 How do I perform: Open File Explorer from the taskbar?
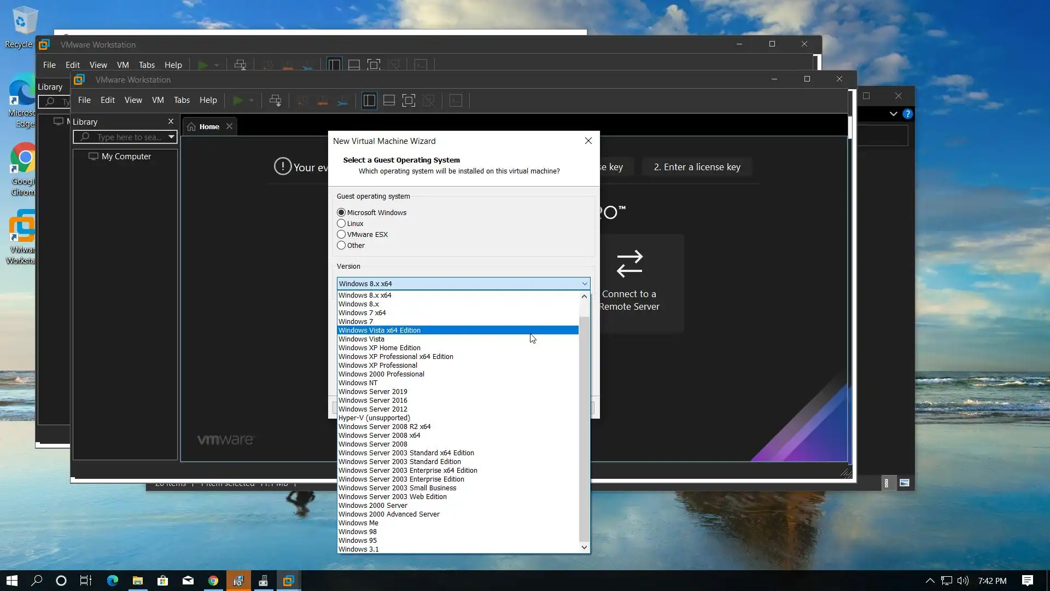click(x=138, y=581)
